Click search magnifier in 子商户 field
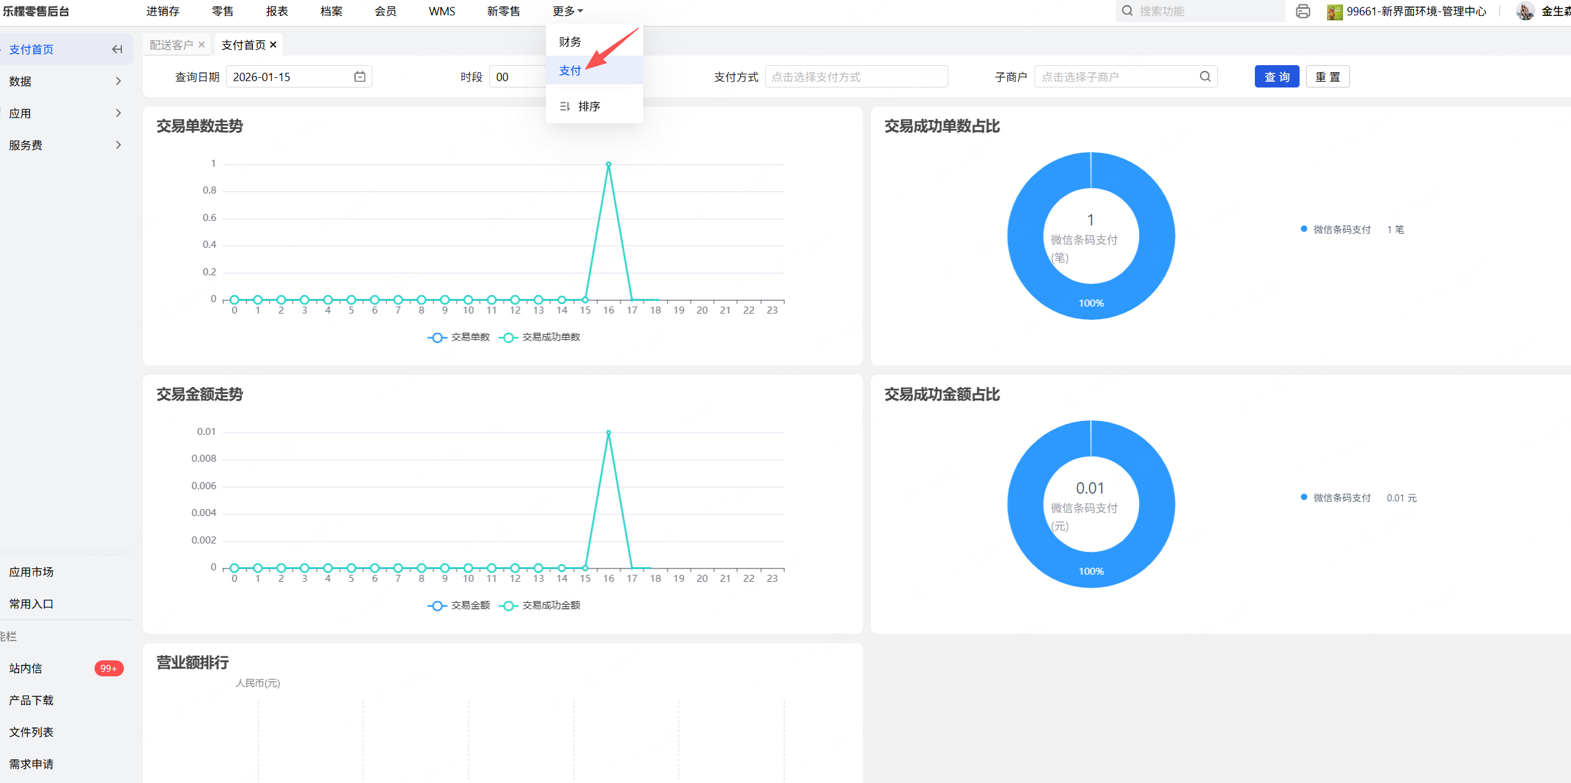1571x783 pixels. (1204, 77)
